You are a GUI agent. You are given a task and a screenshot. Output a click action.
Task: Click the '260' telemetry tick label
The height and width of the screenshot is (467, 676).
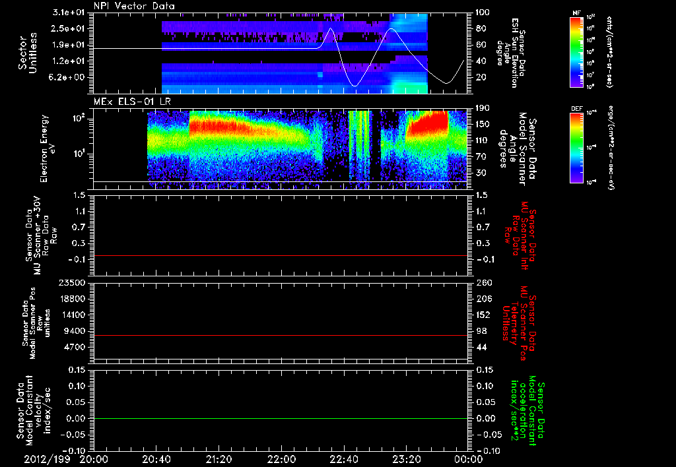483,282
